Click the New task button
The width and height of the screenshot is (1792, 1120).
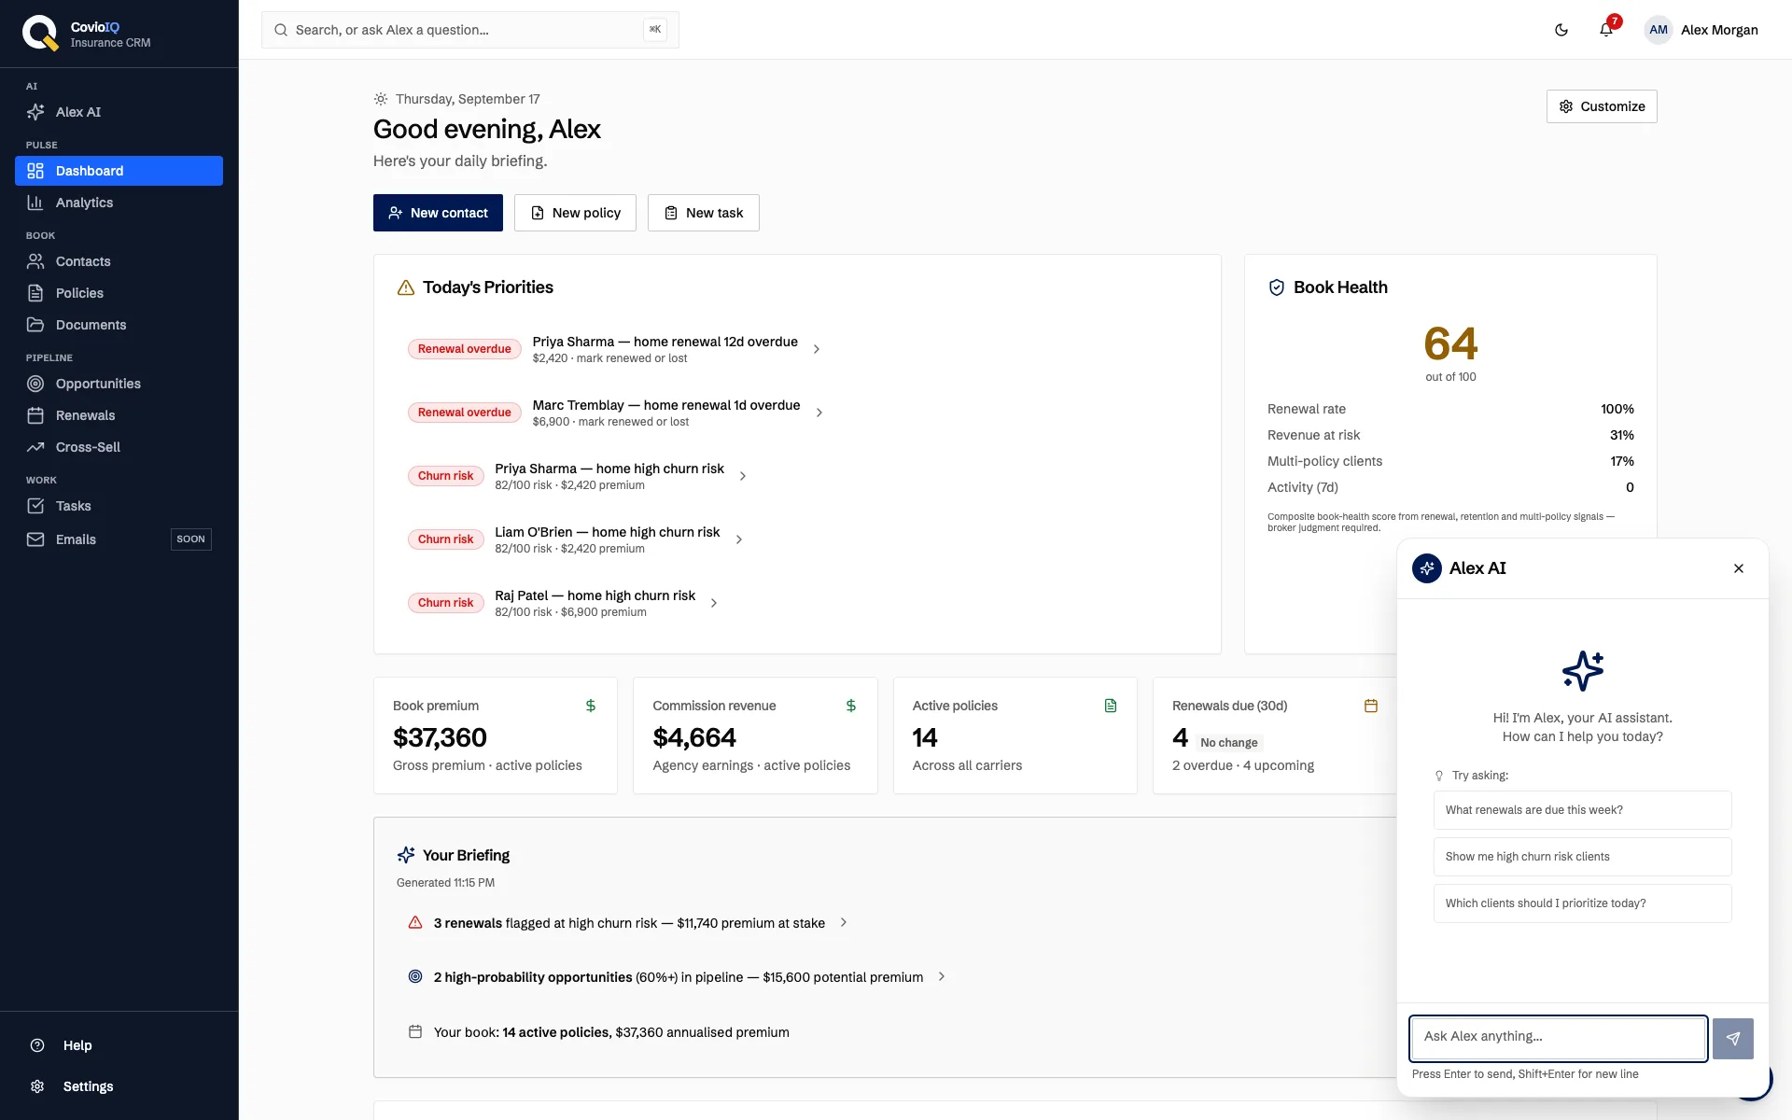[704, 213]
